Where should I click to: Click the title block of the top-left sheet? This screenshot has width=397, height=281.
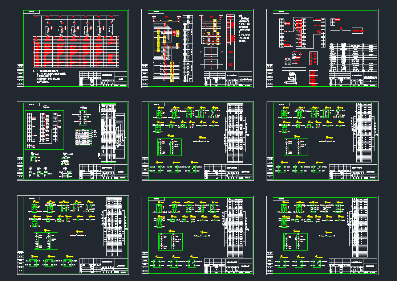tap(104, 79)
